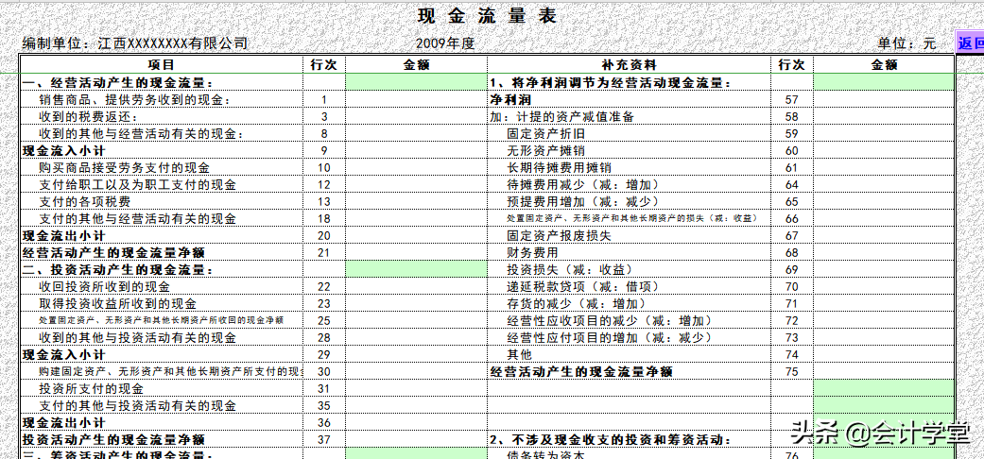Select the 编制单位 company name cell
984x459 pixels.
point(135,43)
